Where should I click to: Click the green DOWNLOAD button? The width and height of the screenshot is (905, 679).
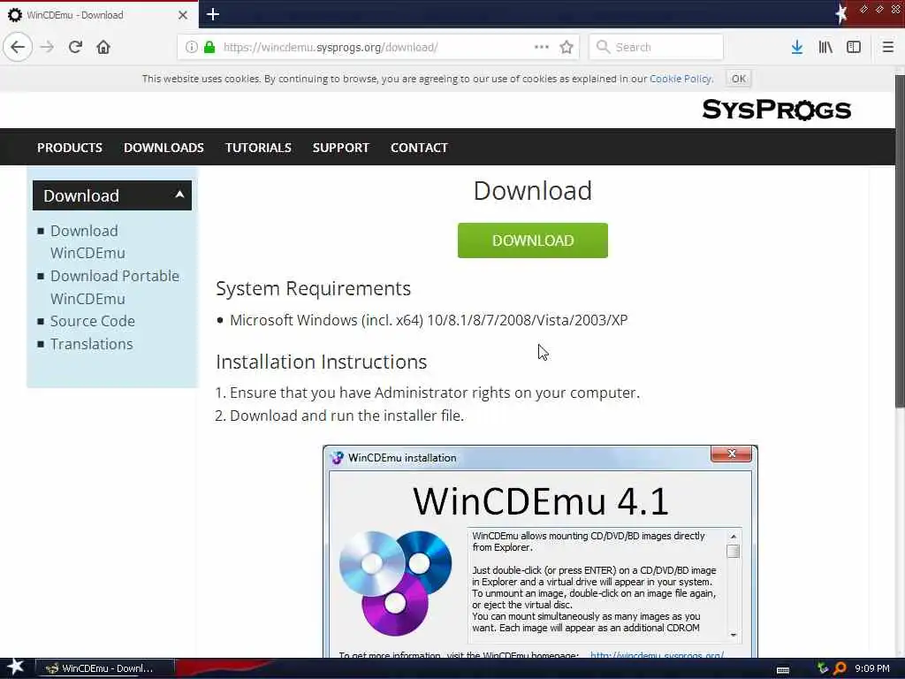click(533, 240)
